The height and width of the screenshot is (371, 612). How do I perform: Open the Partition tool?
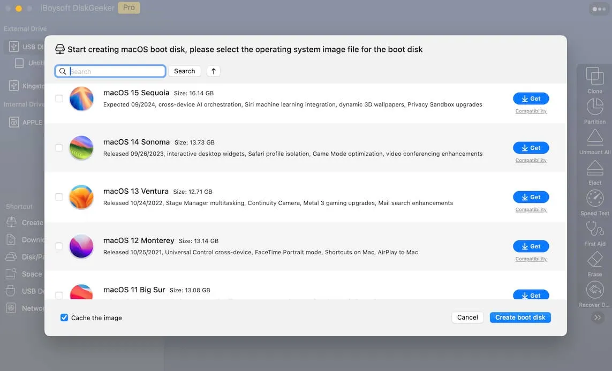click(594, 107)
